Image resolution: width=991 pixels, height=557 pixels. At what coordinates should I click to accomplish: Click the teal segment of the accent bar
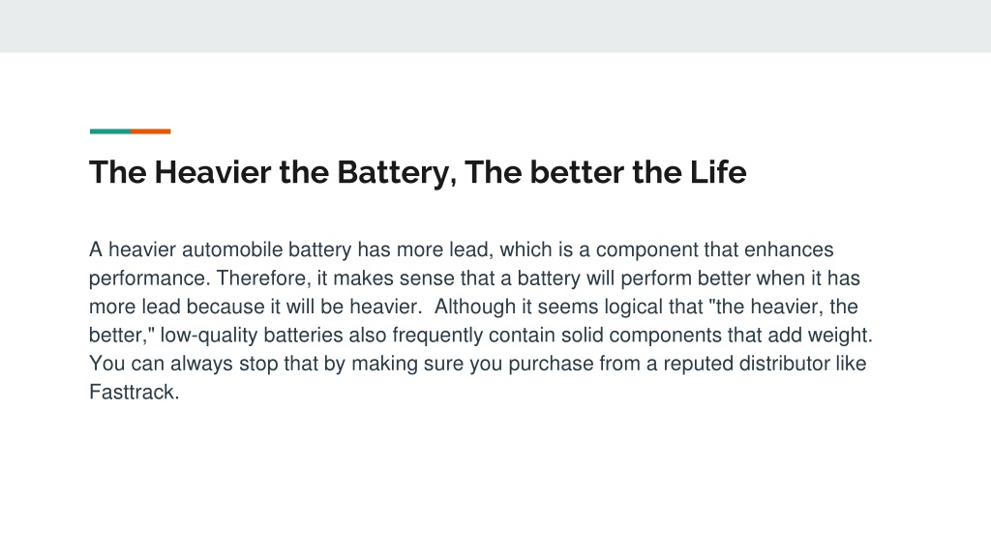110,132
